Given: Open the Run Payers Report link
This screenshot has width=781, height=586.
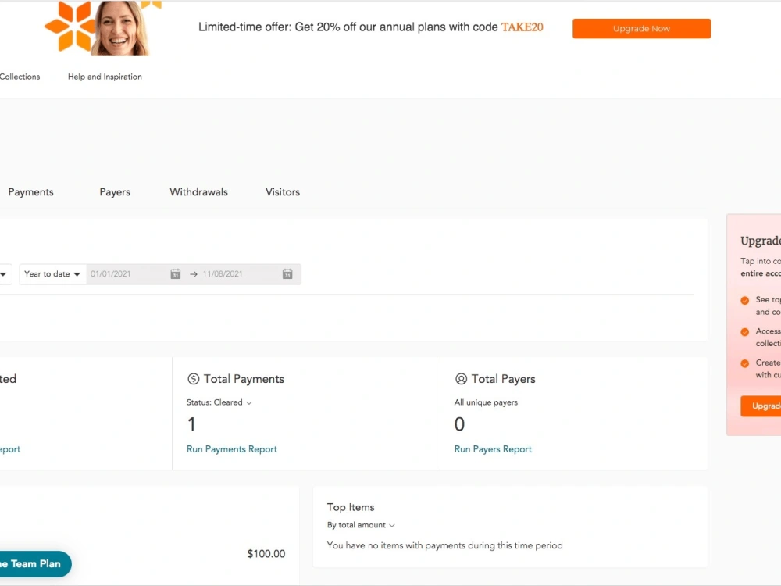Looking at the screenshot, I should coord(493,449).
